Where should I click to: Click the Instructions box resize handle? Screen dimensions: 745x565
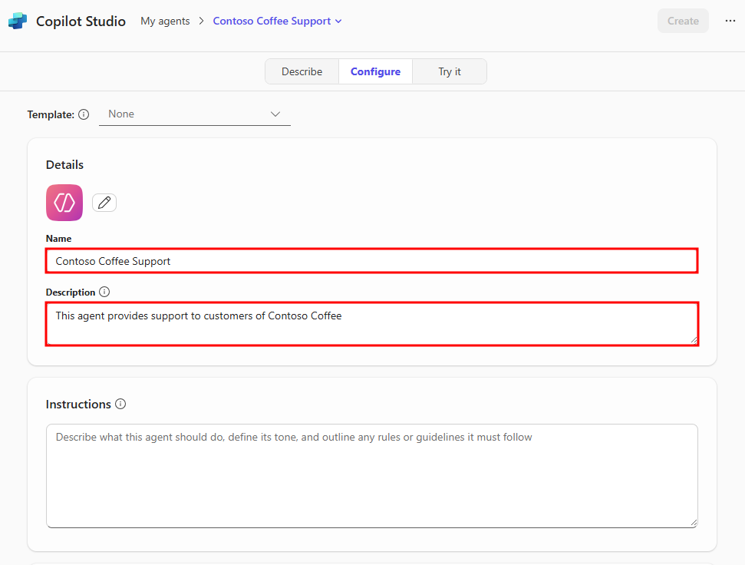point(694,523)
